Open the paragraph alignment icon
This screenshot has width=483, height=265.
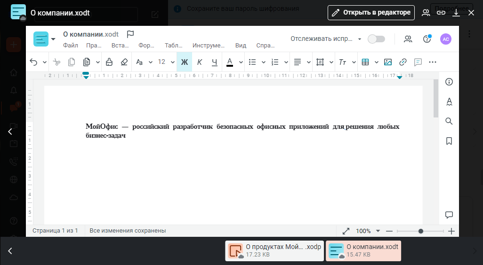click(297, 62)
